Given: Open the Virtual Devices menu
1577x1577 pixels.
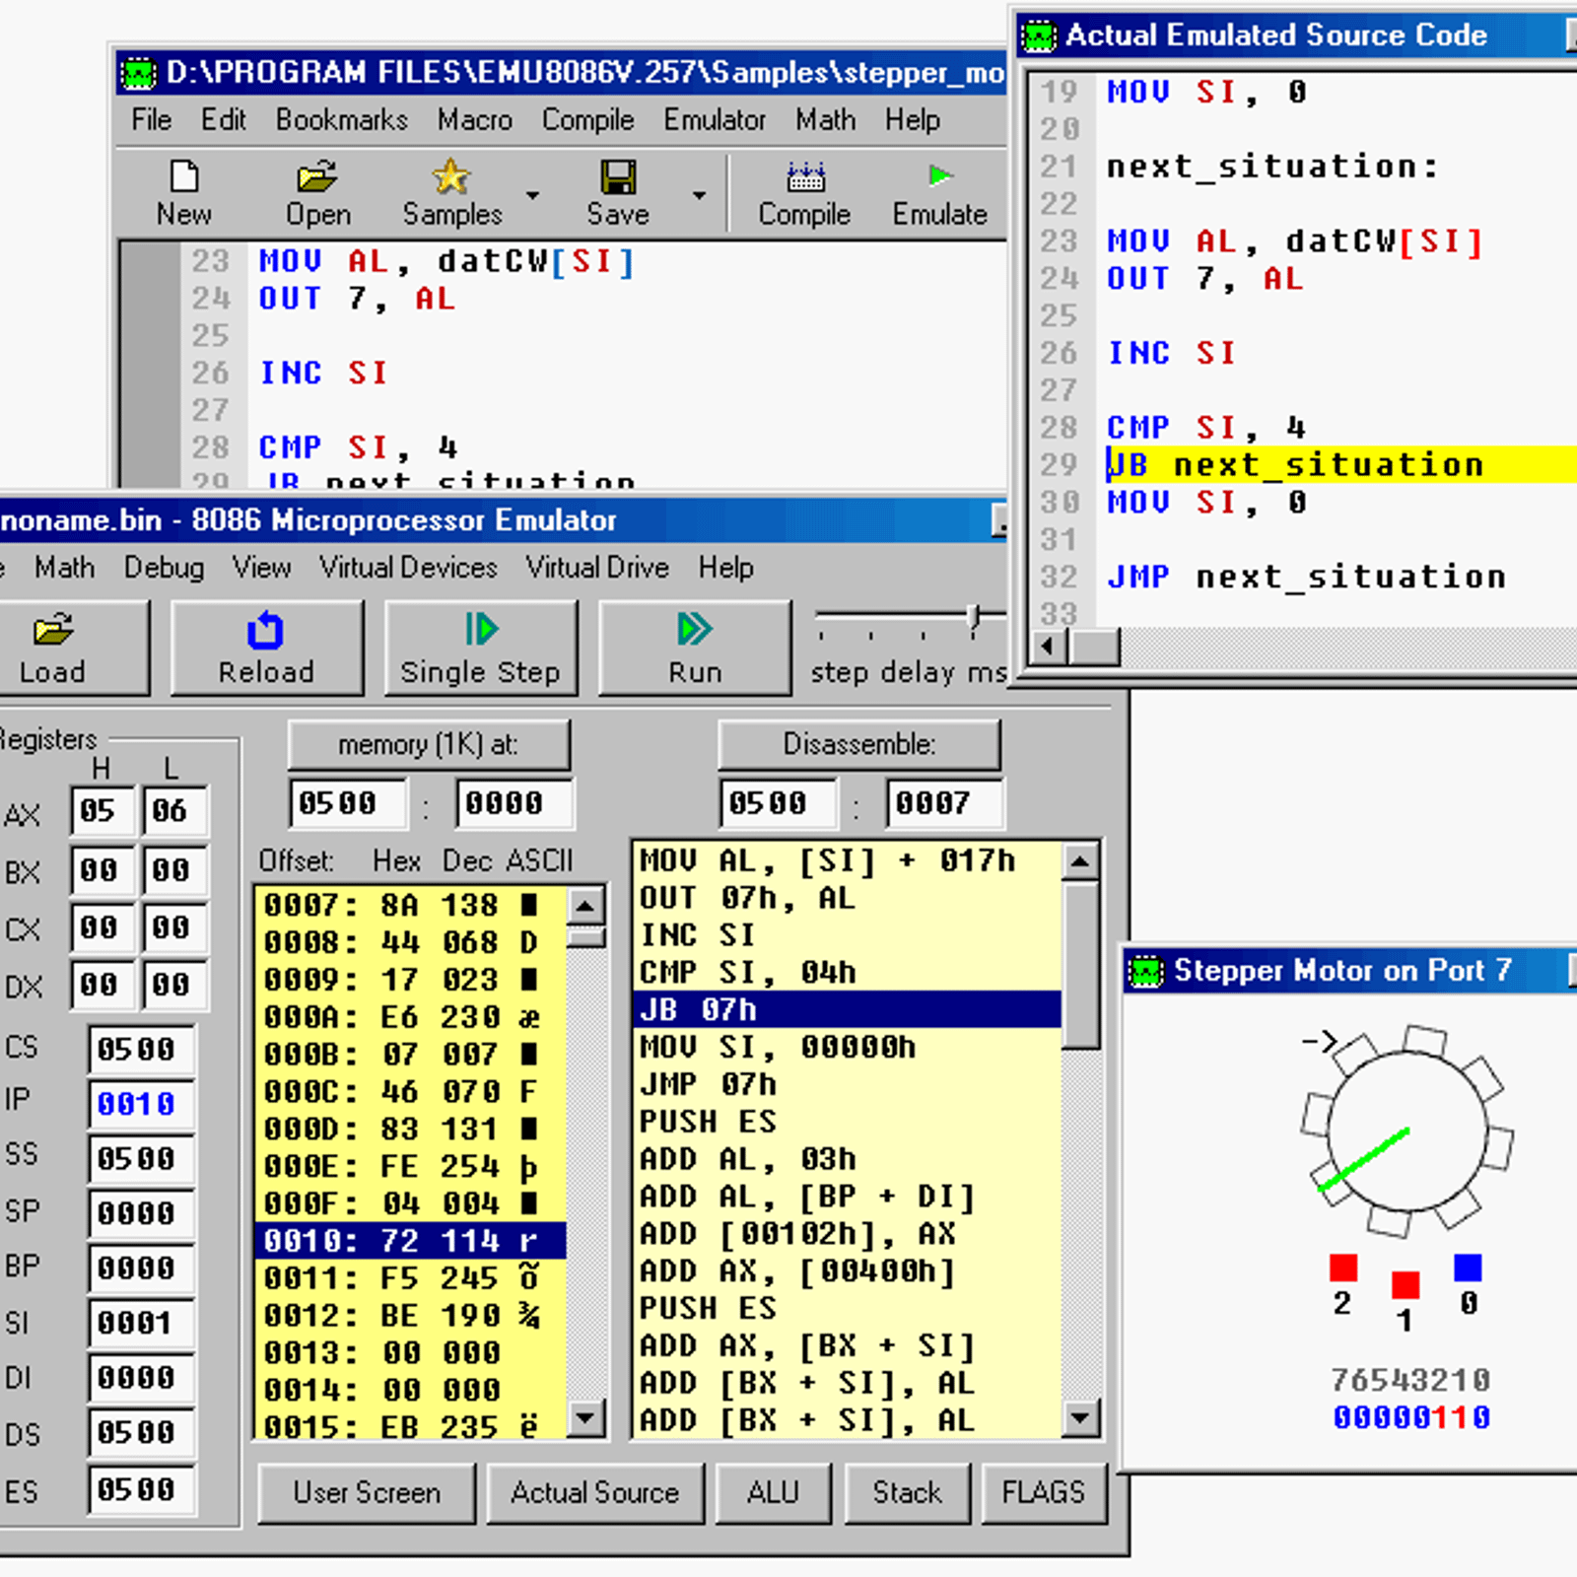Looking at the screenshot, I should 408,568.
